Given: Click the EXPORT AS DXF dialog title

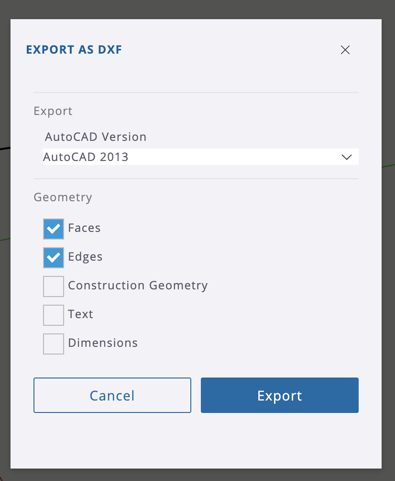Looking at the screenshot, I should (74, 50).
